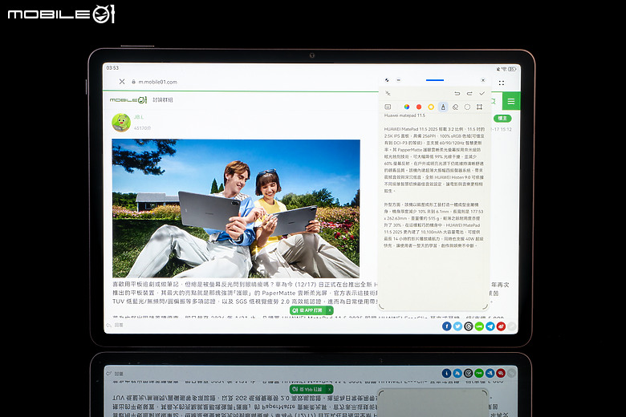Viewport: 626px width, 417px height.
Task: Click the JB.L user avatar
Action: (121, 123)
